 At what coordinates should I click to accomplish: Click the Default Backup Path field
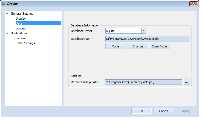143,82
